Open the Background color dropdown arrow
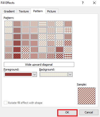The width and height of the screenshot is (100, 117). [70, 74]
